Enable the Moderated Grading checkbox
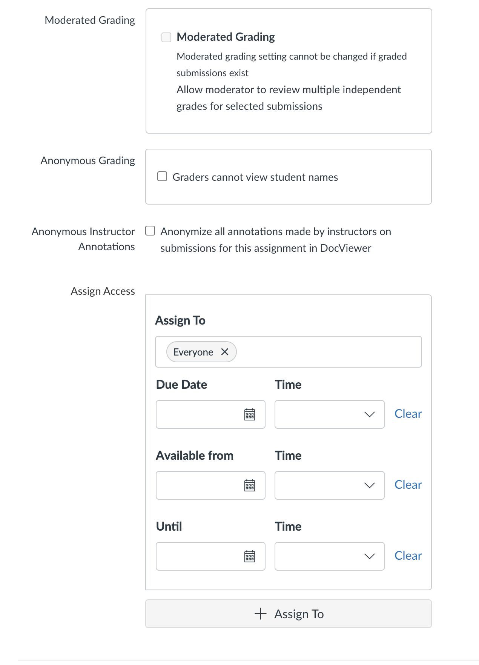The width and height of the screenshot is (479, 665). click(166, 37)
